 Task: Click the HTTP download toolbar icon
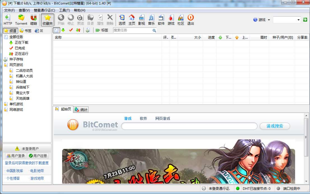tap(8, 20)
